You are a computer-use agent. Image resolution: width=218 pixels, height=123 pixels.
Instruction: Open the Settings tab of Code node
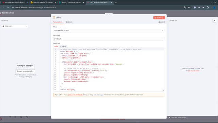click(69, 22)
